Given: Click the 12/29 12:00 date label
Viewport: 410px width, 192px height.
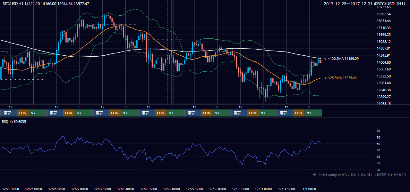Looking at the screenshot, I should [x=194, y=189].
